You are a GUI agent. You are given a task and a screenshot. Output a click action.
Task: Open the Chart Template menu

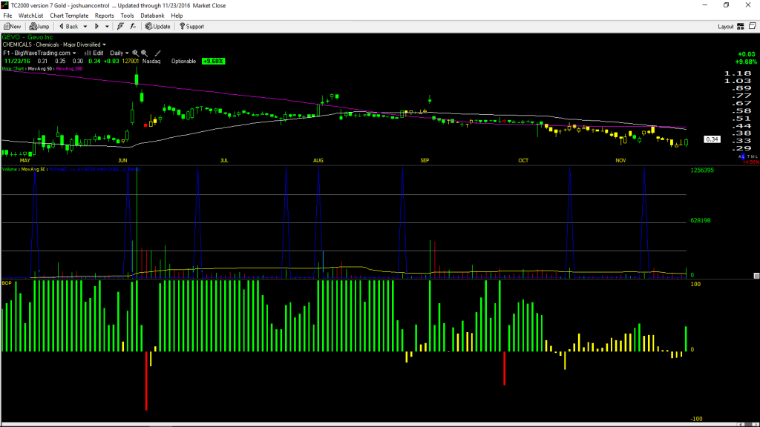(x=69, y=16)
